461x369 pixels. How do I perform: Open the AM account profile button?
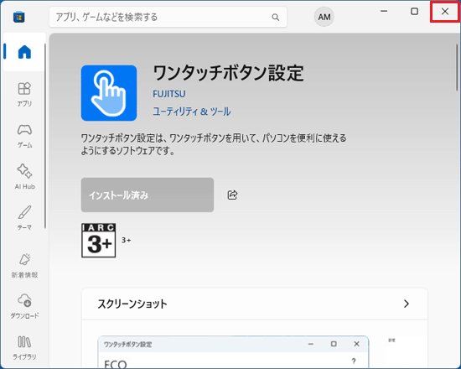324,17
